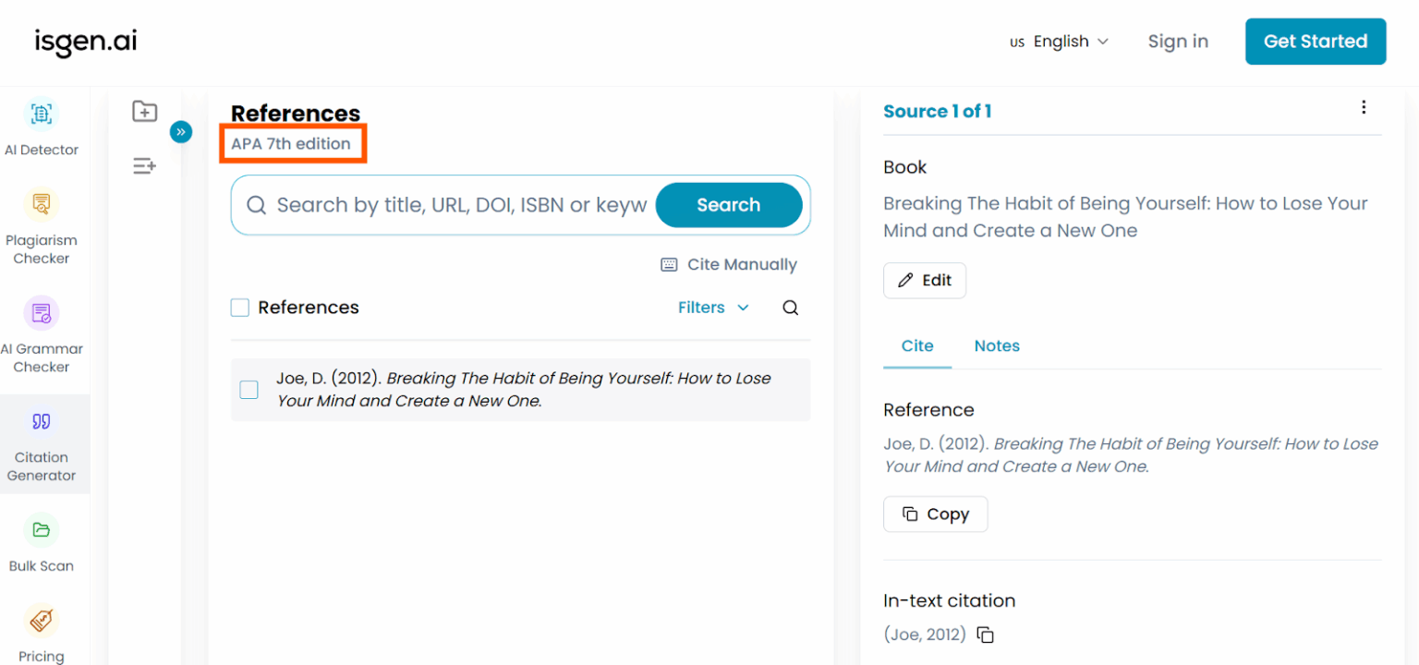Toggle the search icon beside Filters
The height and width of the screenshot is (665, 1419).
coord(790,307)
